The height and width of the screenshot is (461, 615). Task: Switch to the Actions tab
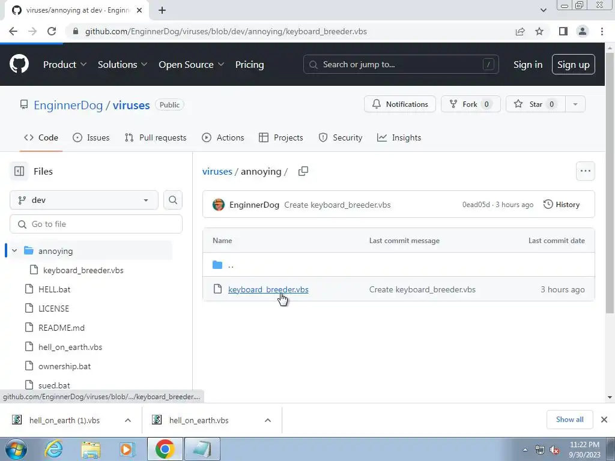(x=223, y=137)
